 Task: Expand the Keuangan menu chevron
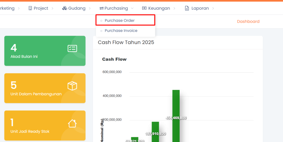coord(174,9)
